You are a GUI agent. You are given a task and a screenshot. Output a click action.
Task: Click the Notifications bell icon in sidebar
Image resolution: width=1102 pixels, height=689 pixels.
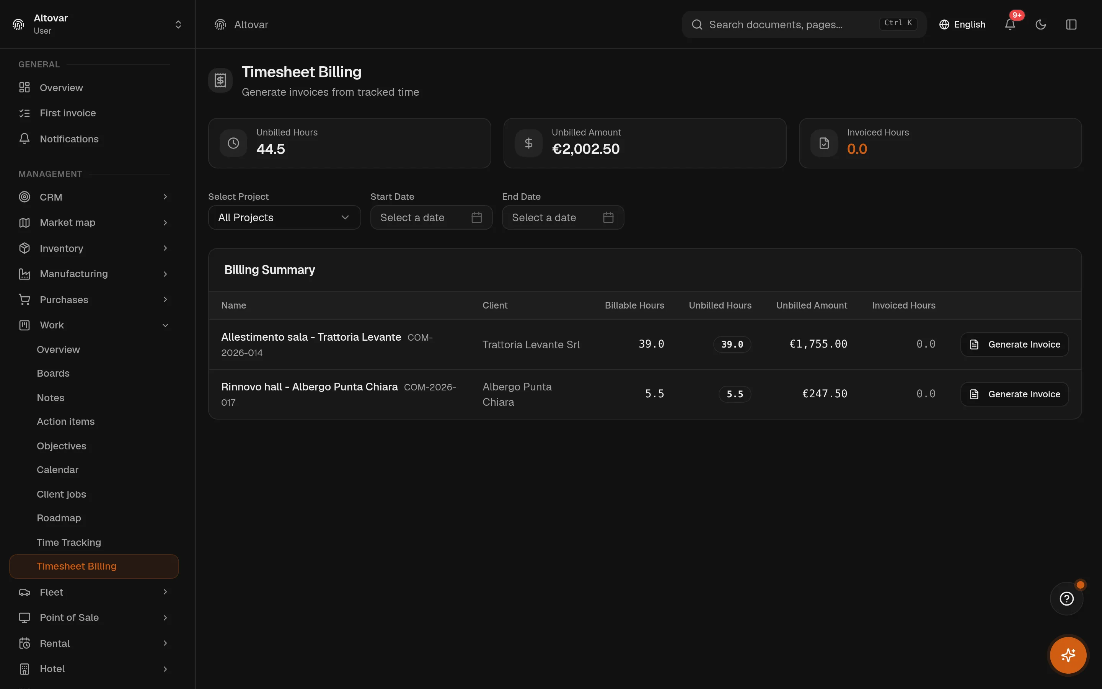pyautogui.click(x=24, y=139)
